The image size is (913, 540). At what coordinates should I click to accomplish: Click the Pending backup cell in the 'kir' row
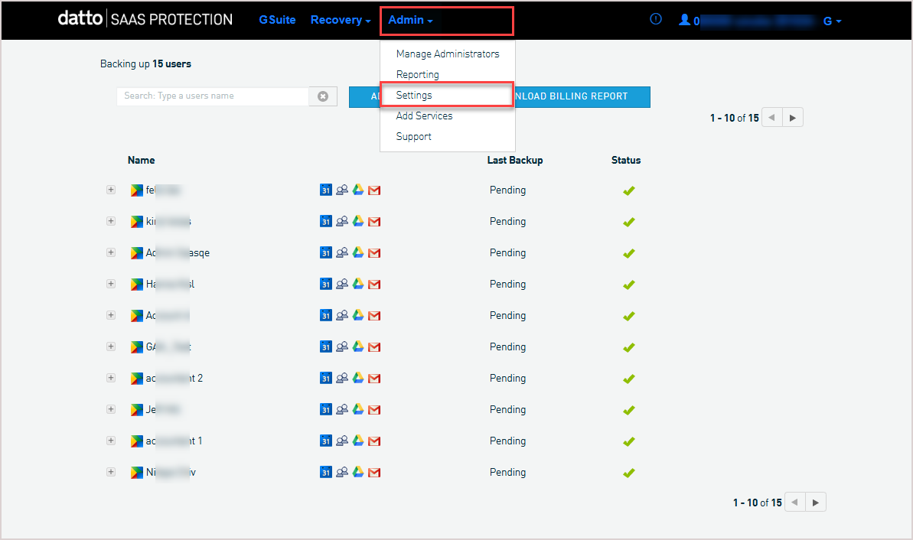(507, 222)
